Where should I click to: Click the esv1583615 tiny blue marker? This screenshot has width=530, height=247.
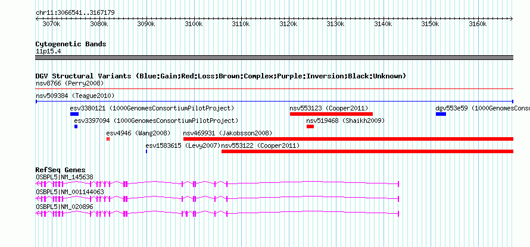pyautogui.click(x=146, y=151)
